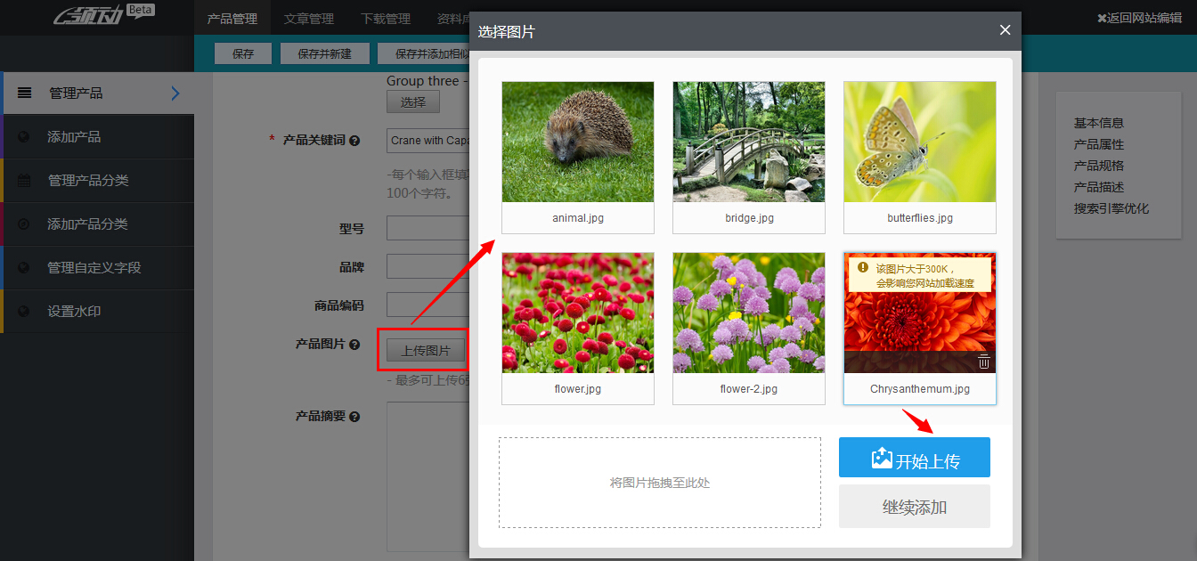Switch to the 文章管理 tab
1197x561 pixels.
click(309, 19)
